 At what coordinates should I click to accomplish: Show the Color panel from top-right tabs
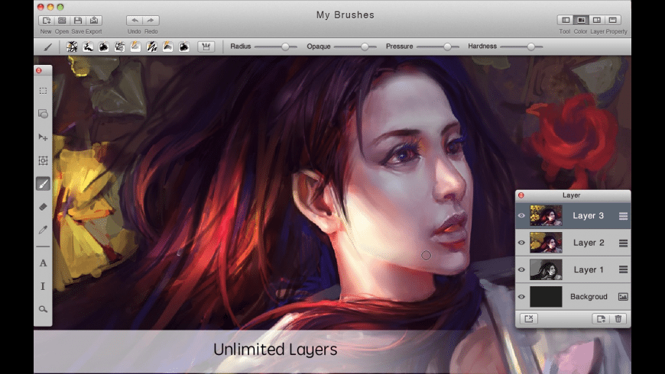click(x=581, y=21)
